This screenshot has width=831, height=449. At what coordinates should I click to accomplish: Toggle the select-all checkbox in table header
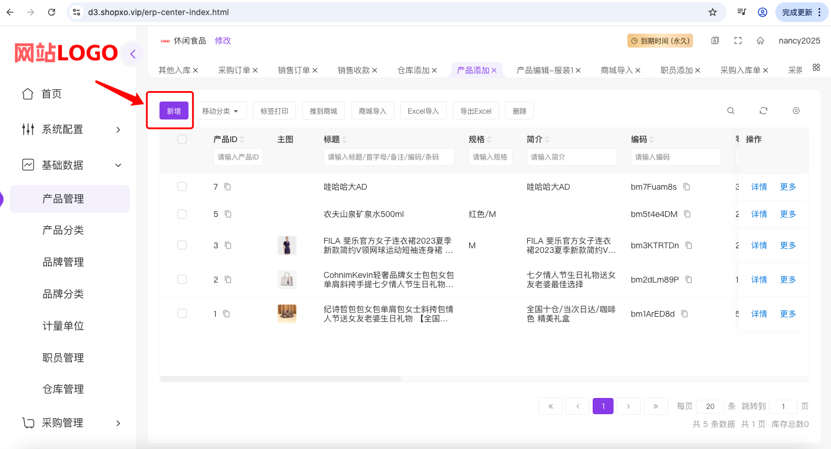tap(182, 139)
